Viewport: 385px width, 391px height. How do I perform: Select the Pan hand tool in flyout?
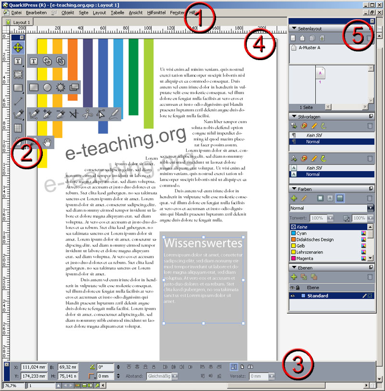coord(47,142)
